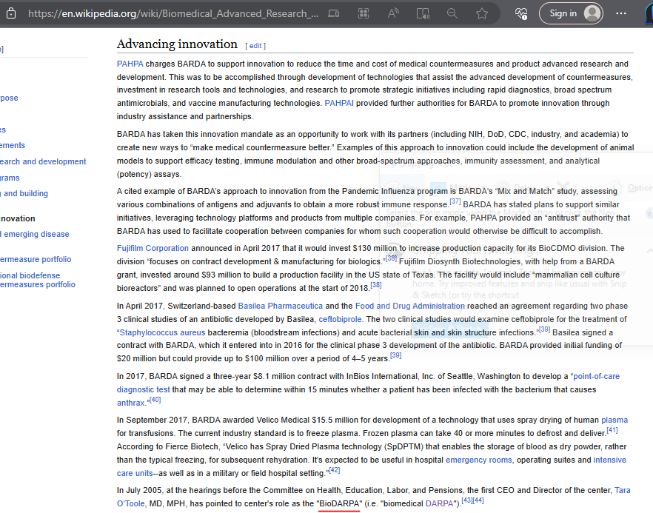Open the anthrax link
Screen dimensions: 653x513
coord(130,403)
